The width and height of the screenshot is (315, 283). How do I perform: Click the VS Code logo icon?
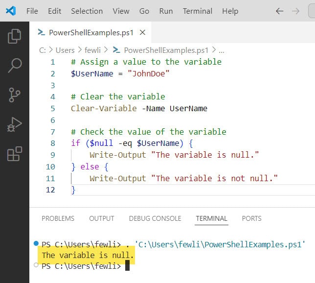coord(11,11)
